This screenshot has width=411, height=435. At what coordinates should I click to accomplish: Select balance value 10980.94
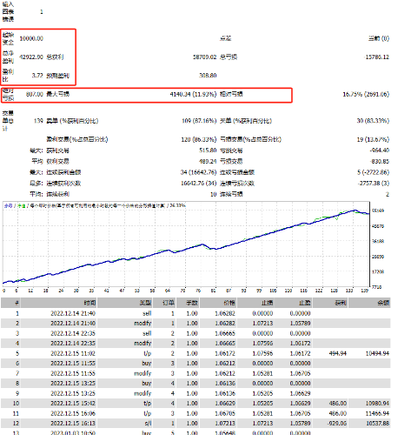(377, 403)
